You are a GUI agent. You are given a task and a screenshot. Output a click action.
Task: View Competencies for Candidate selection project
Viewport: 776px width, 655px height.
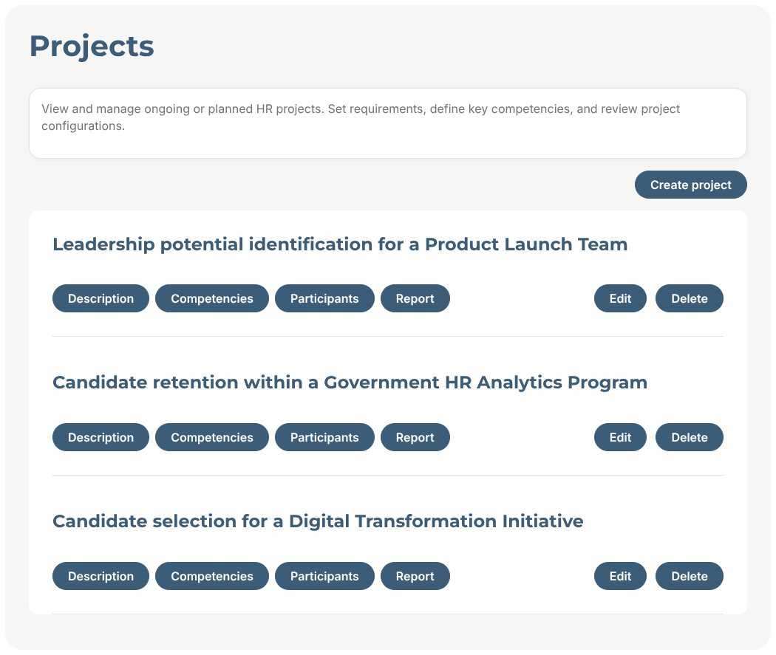pos(212,577)
